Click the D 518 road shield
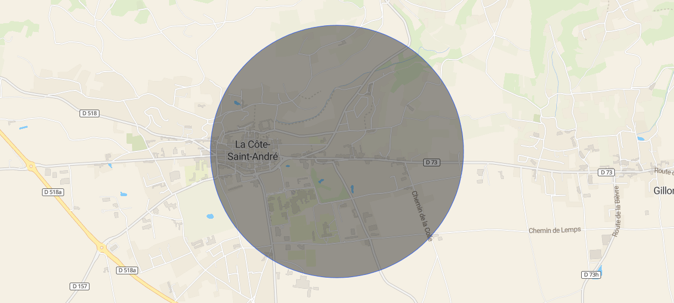The height and width of the screenshot is (303, 674). tap(89, 113)
